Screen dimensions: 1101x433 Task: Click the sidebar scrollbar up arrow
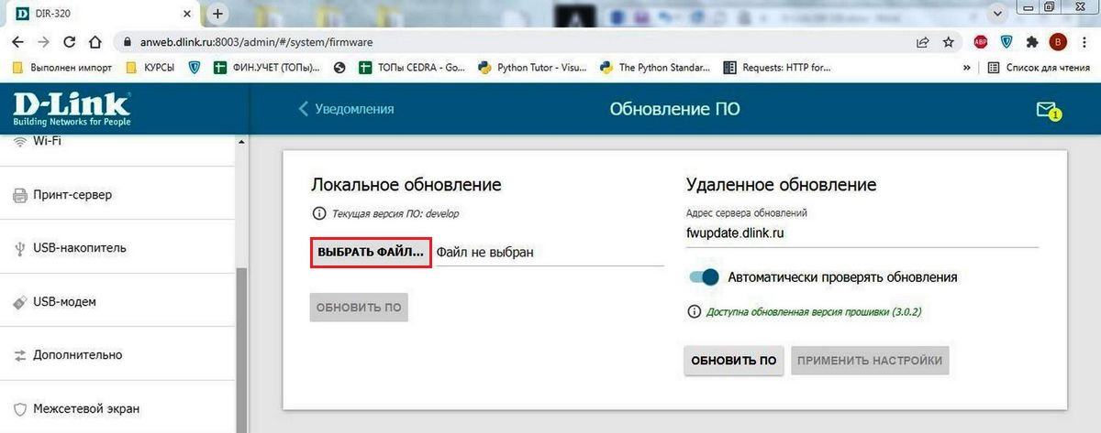[242, 142]
